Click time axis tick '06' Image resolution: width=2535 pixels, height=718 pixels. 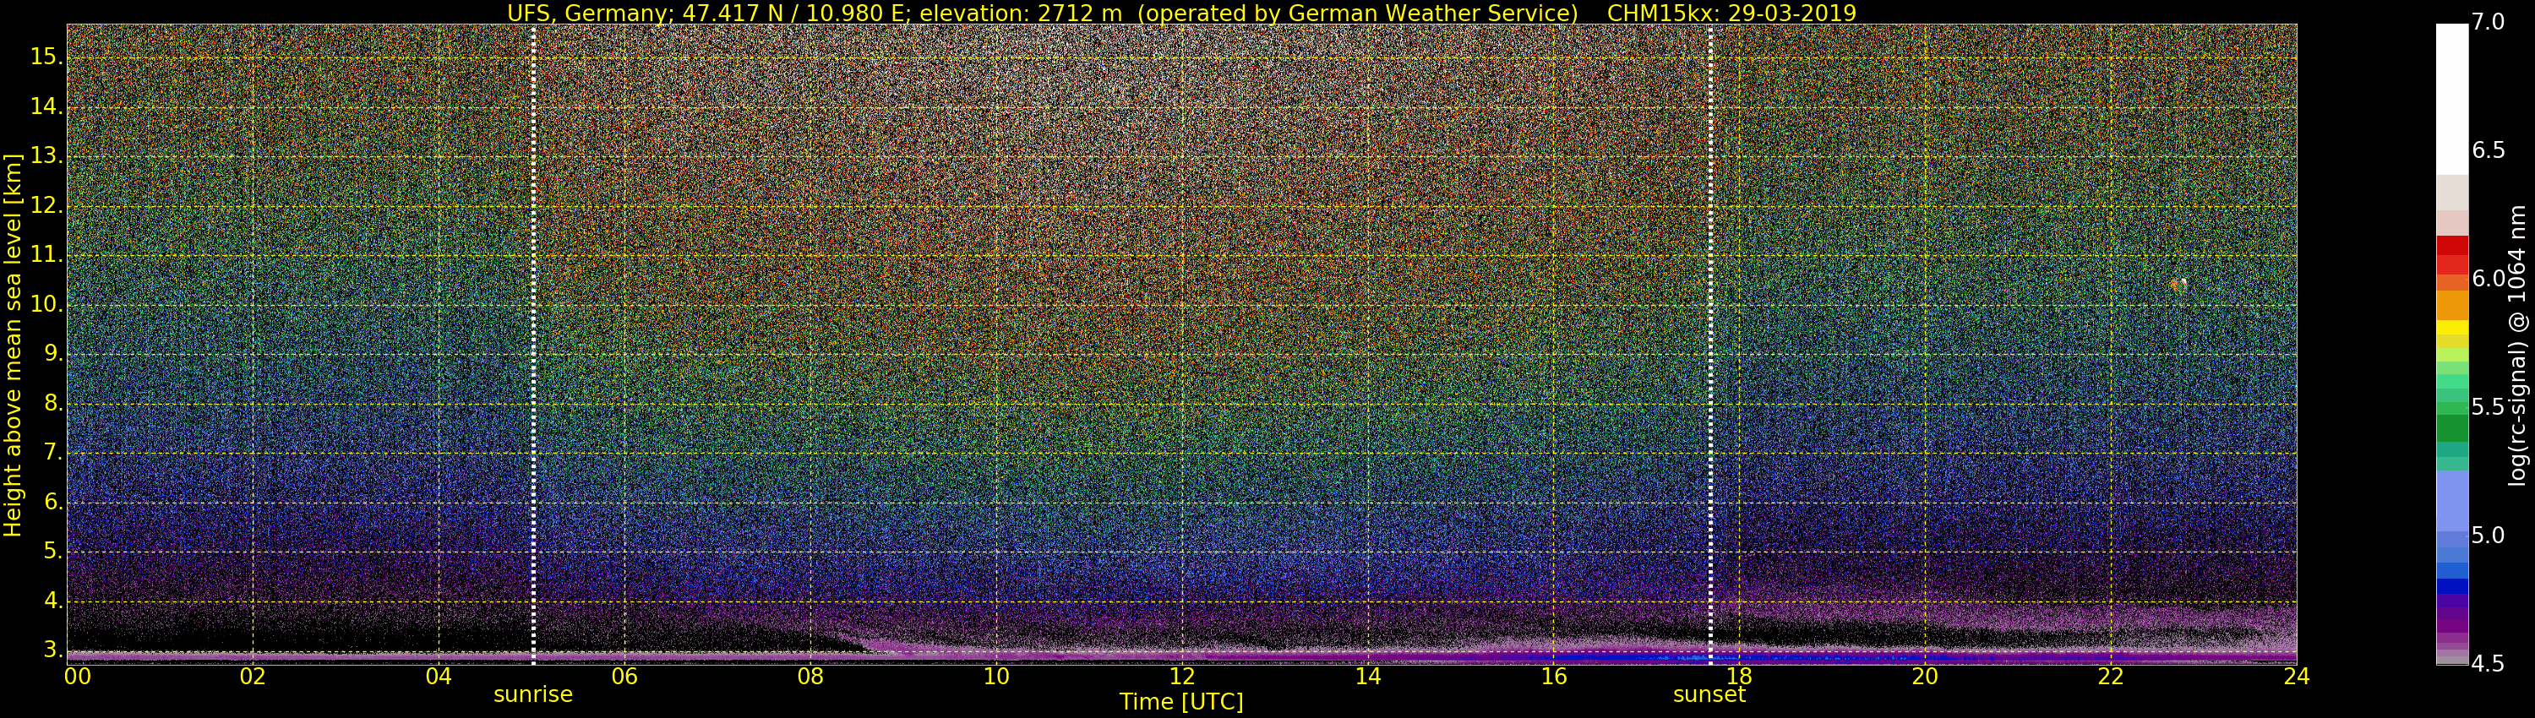click(x=625, y=677)
